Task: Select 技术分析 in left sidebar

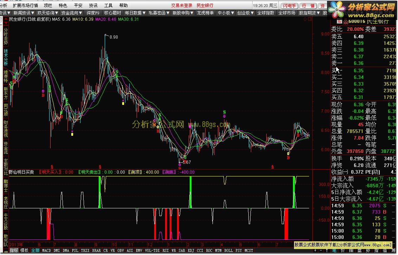Action: pos(6,57)
